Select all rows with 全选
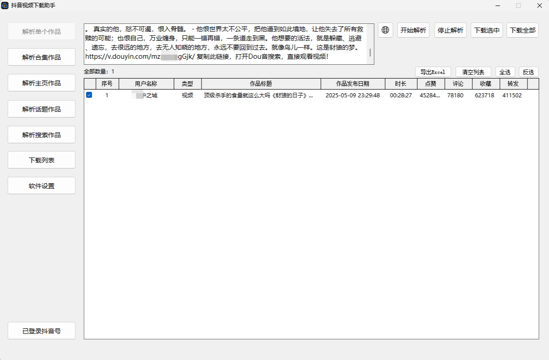549x360 pixels. click(x=505, y=72)
